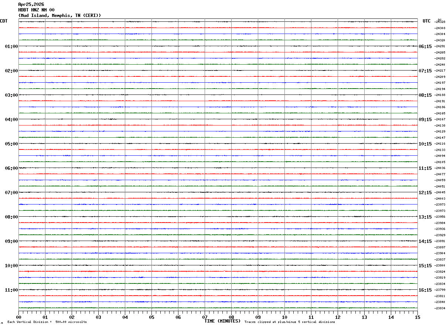Click the 04:00 CDT time label
The width and height of the screenshot is (447, 327).
(x=11, y=120)
